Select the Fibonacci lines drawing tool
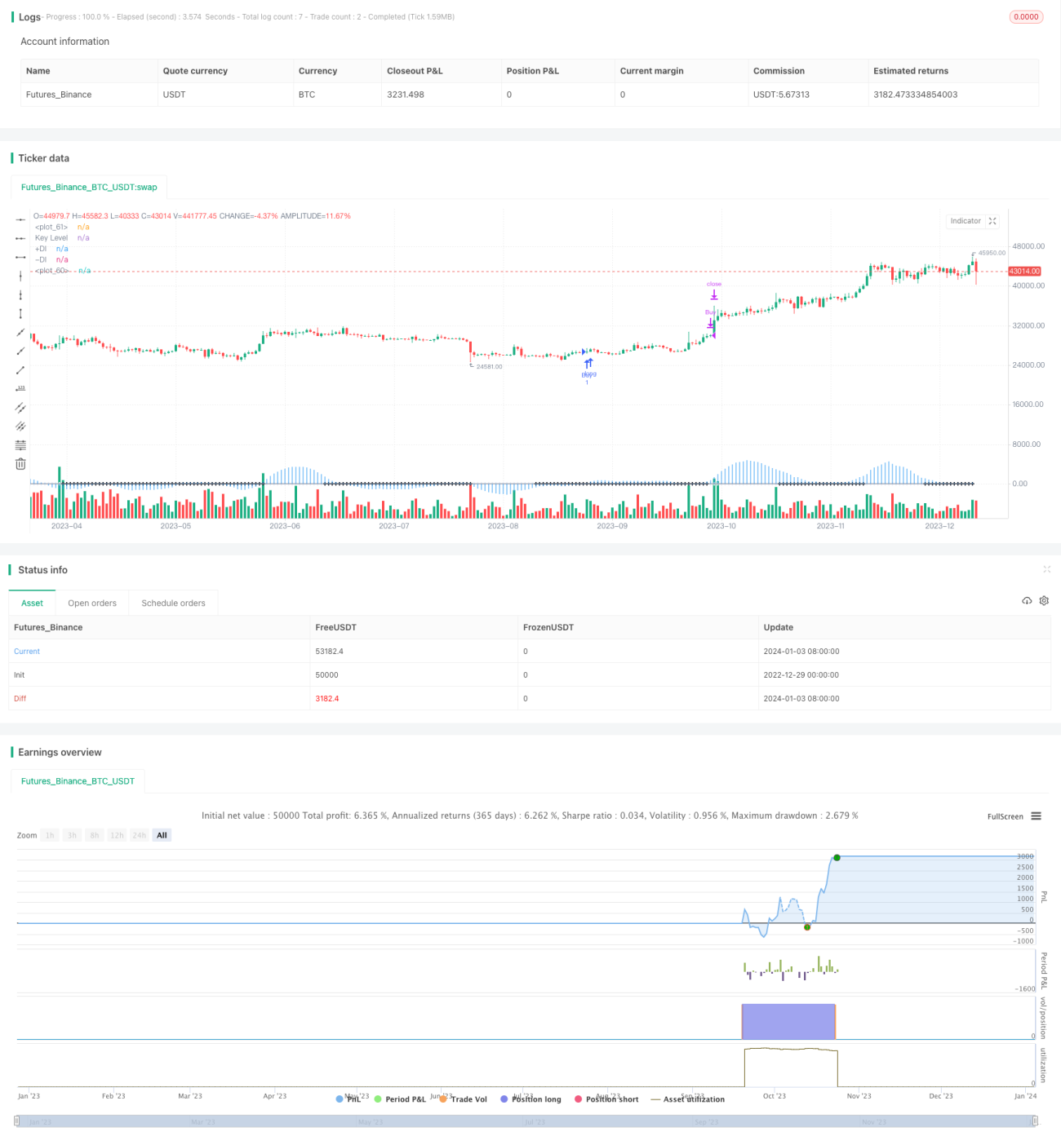The width and height of the screenshot is (1061, 1145). click(x=20, y=445)
